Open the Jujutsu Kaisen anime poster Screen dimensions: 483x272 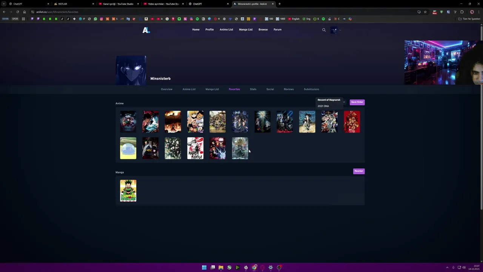tap(218, 148)
